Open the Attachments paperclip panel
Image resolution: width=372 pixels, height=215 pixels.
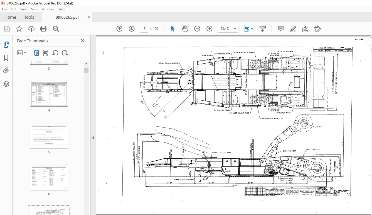[6, 71]
